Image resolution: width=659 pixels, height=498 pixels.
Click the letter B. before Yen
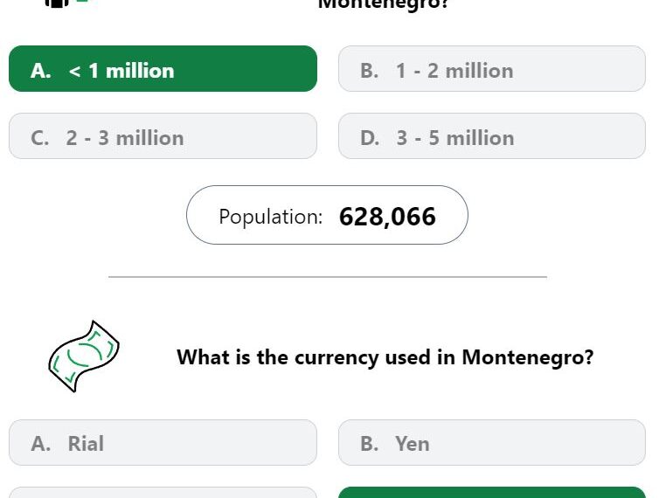pos(370,444)
